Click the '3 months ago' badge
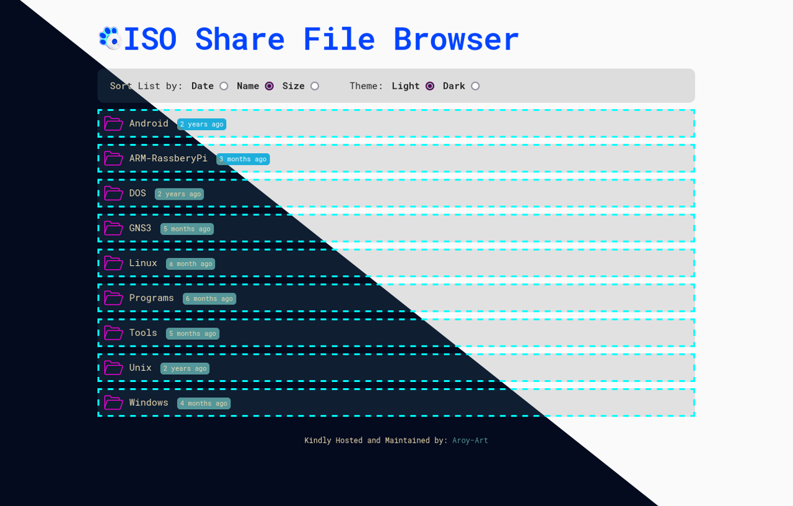 (243, 159)
